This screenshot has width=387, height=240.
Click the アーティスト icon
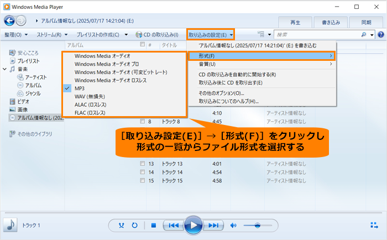pos(20,77)
